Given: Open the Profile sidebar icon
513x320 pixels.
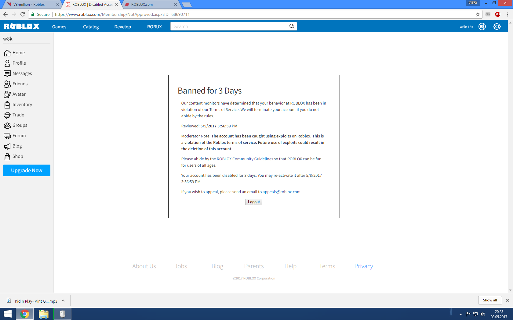Looking at the screenshot, I should 7,63.
